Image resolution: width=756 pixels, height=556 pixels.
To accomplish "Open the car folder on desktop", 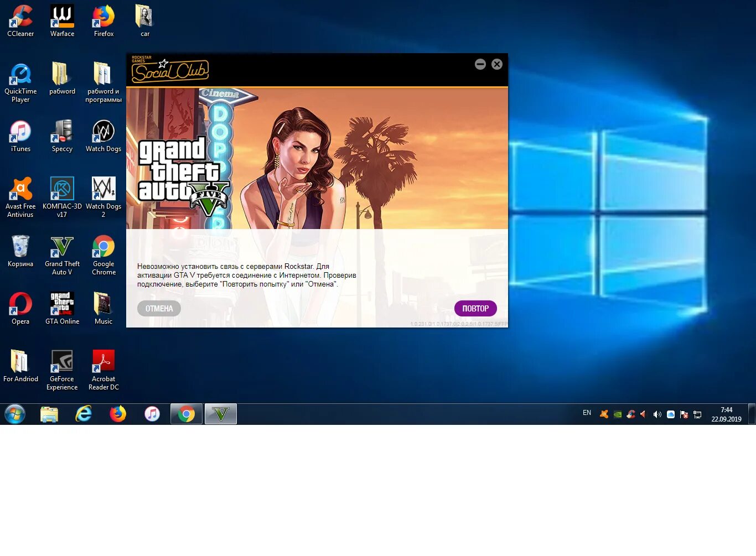I will pos(144,21).
